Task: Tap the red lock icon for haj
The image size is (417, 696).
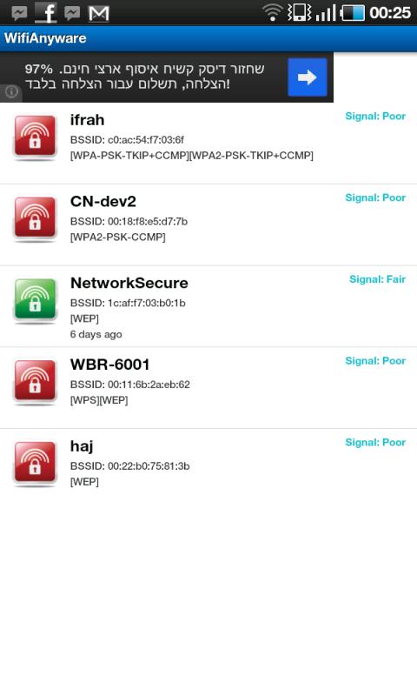Action: (x=35, y=464)
